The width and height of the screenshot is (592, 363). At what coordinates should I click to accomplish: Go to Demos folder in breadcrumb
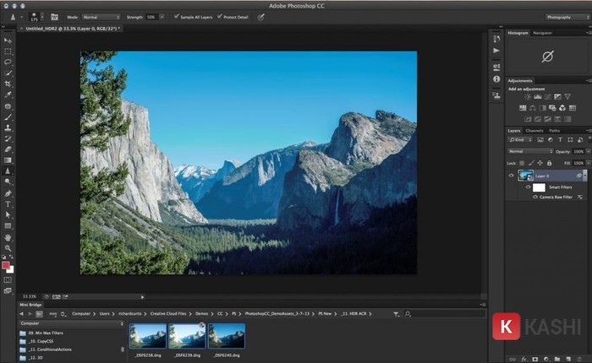pyautogui.click(x=201, y=314)
